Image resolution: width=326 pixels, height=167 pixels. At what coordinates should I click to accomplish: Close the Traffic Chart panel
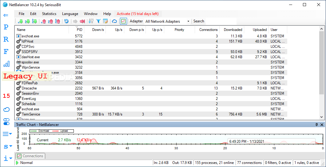click(x=322, y=124)
